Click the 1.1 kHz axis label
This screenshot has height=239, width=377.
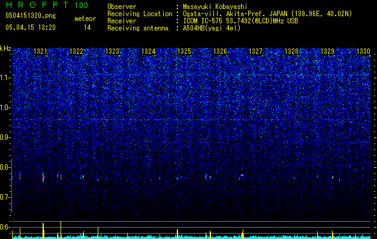(x=5, y=78)
